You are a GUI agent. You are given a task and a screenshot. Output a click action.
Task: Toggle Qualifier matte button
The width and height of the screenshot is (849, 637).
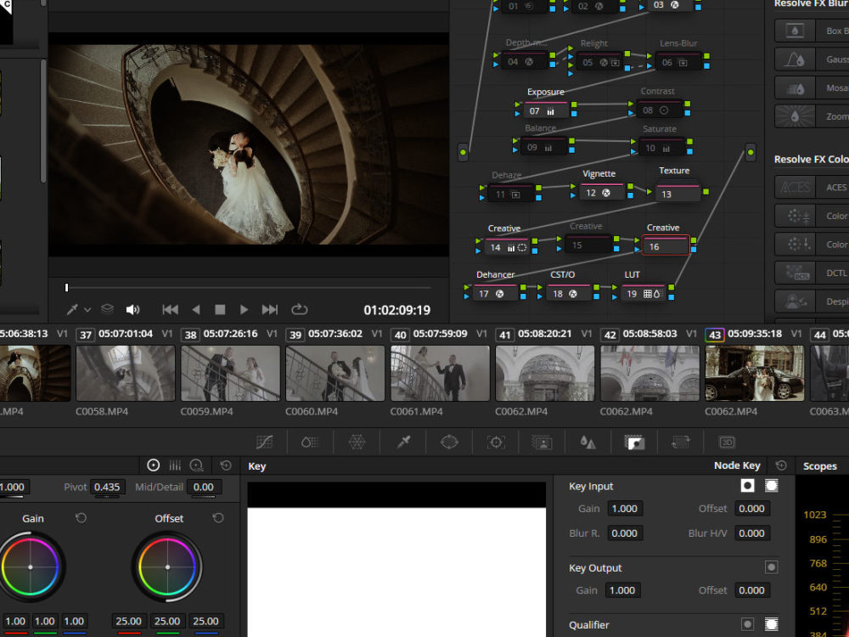click(x=747, y=624)
